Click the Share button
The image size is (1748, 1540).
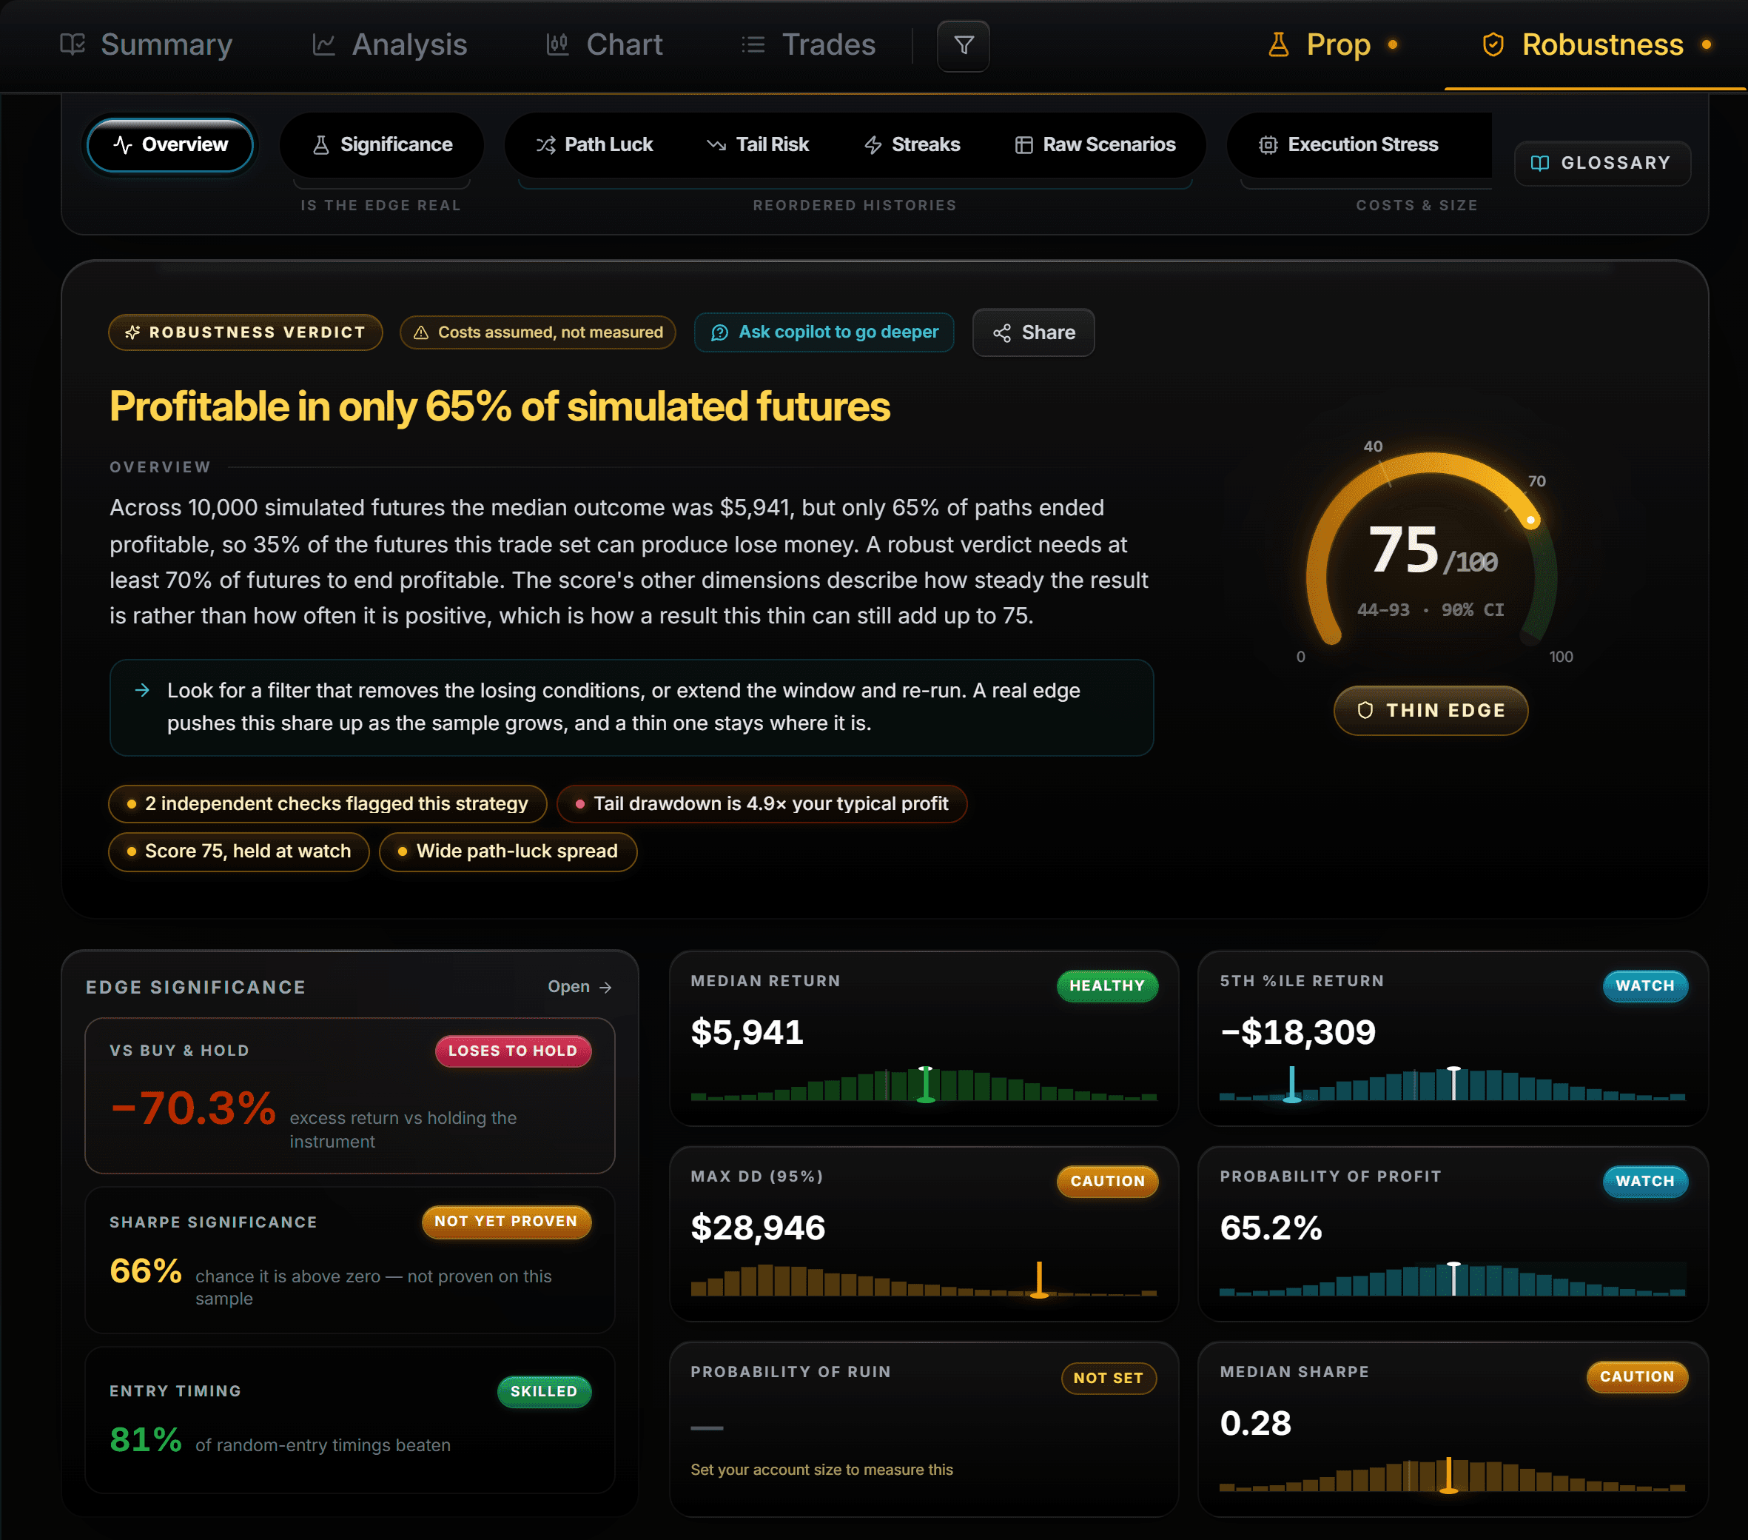coord(1033,333)
